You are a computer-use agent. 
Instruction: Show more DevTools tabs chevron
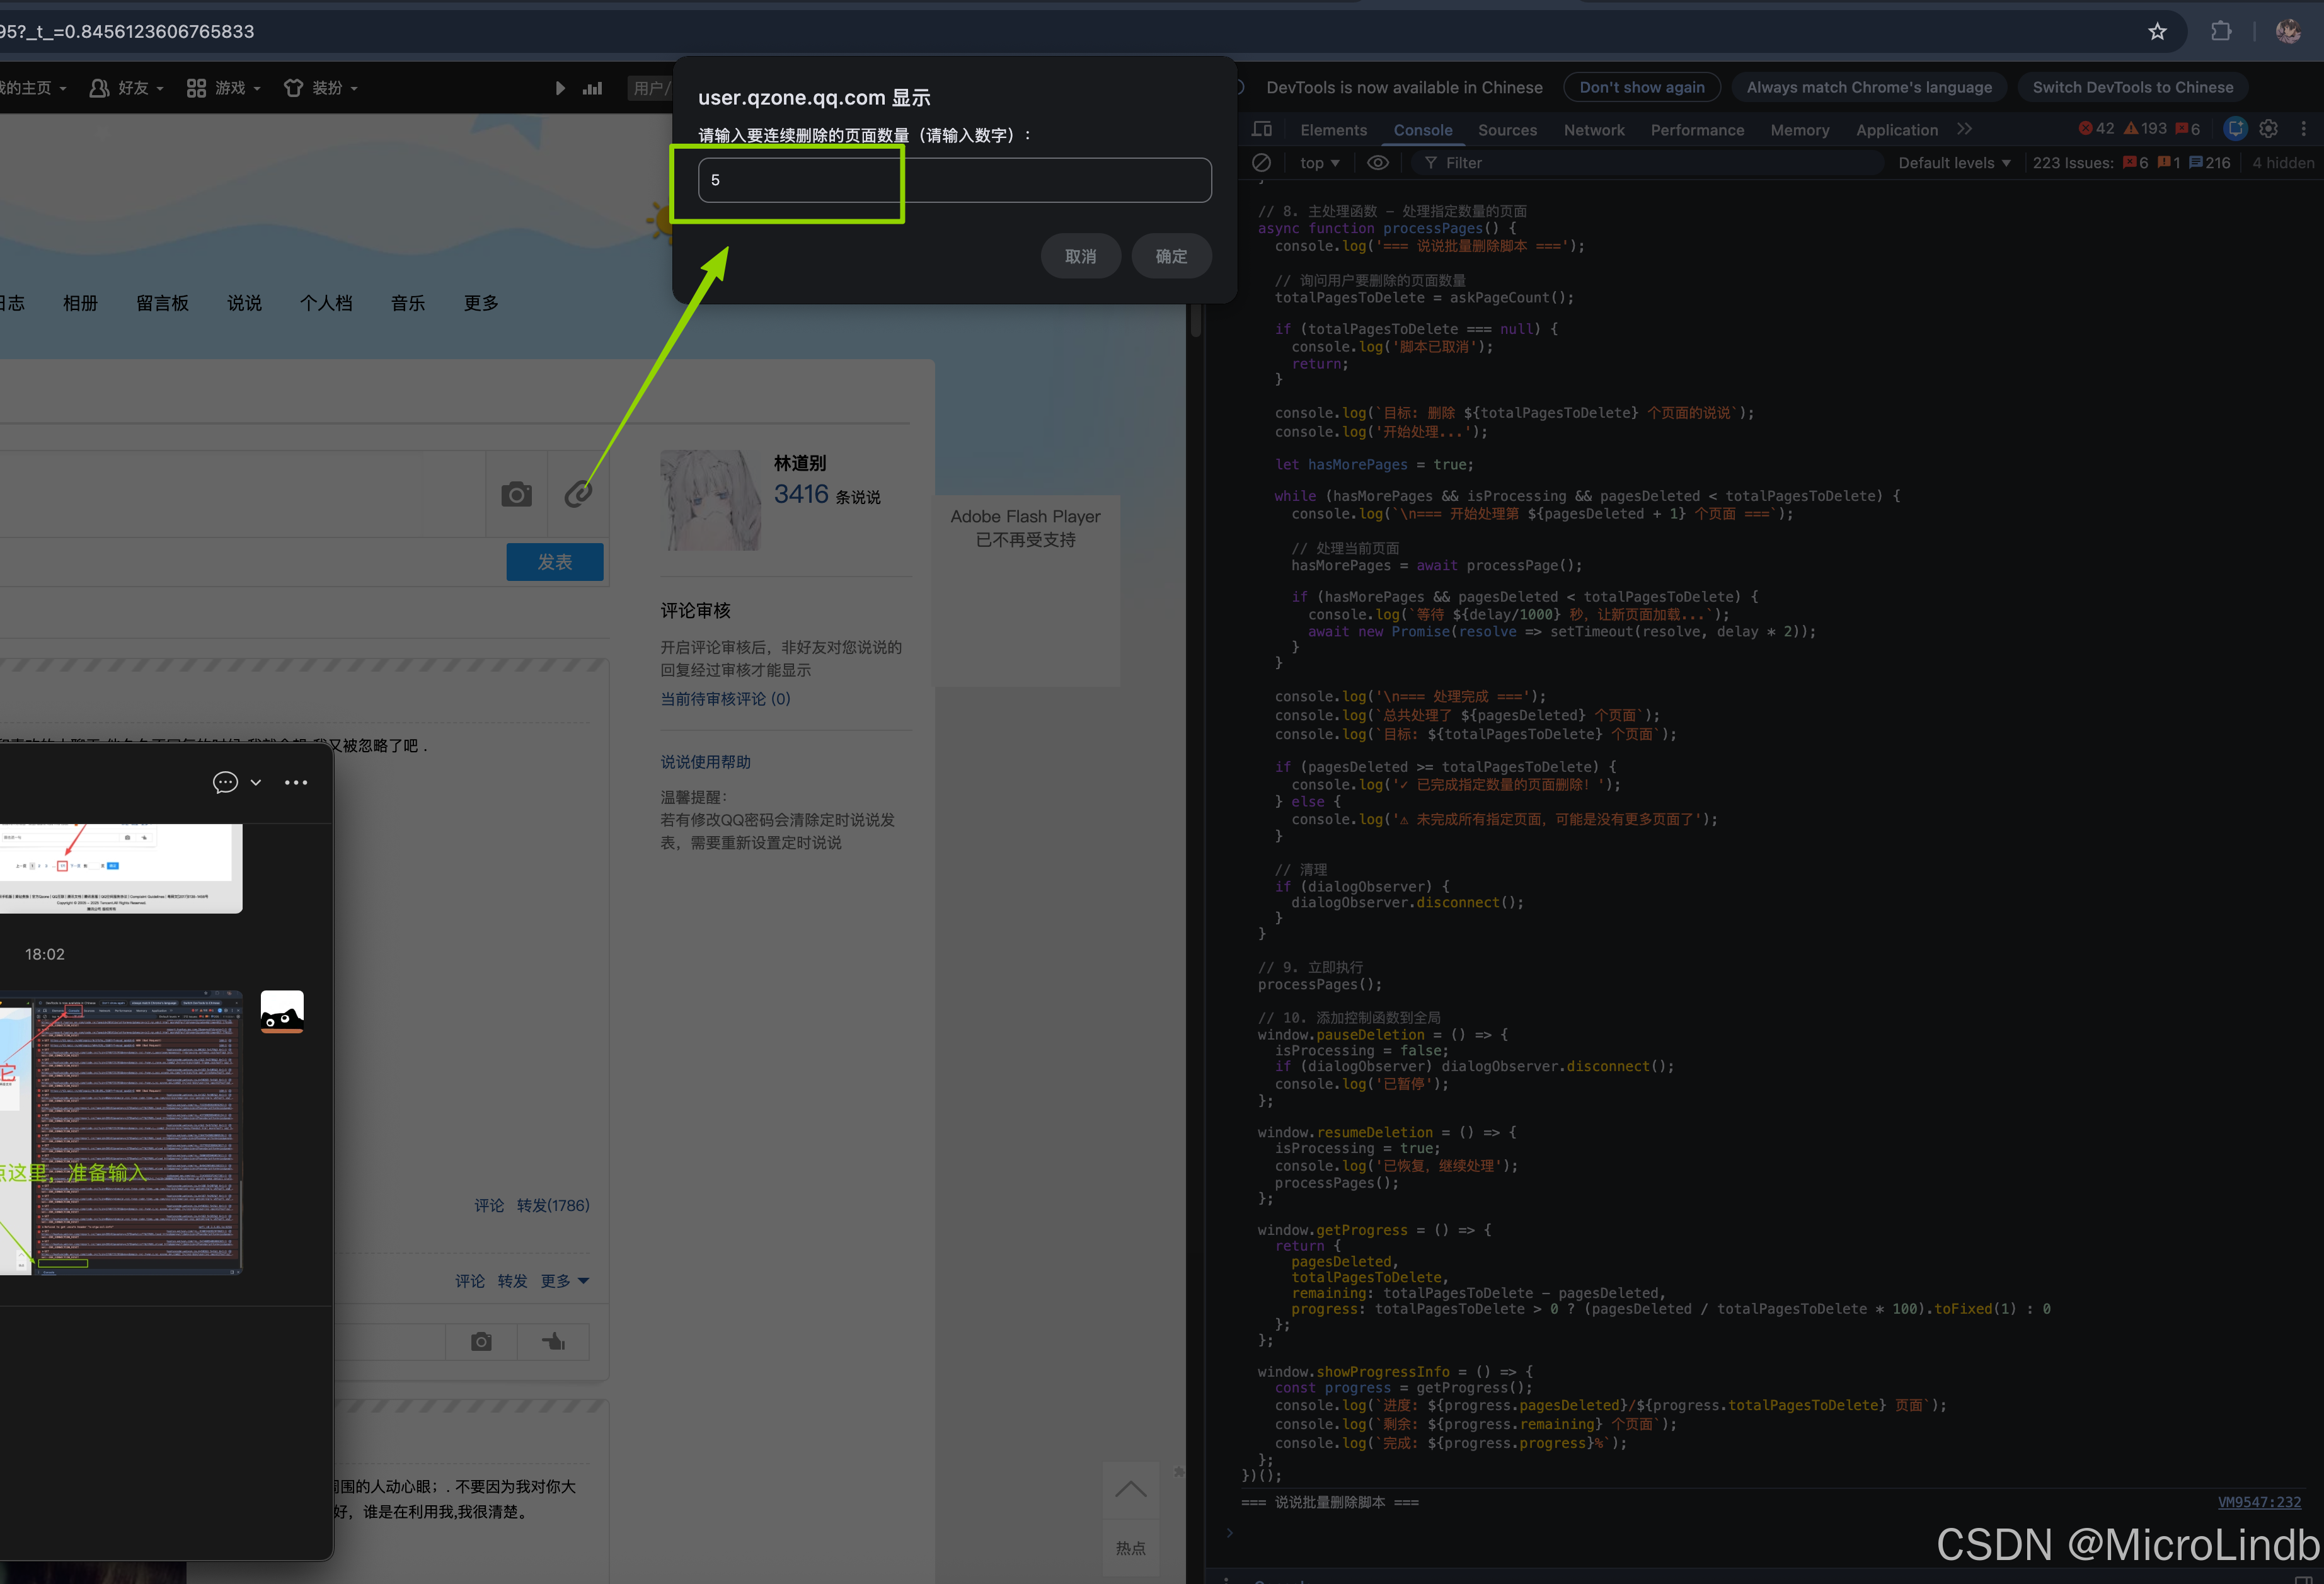pos(1965,129)
